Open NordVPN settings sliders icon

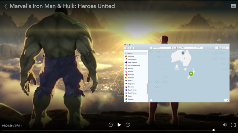tap(132, 48)
